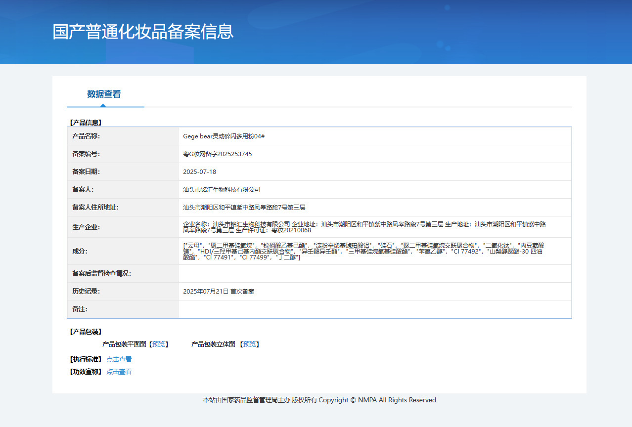Open 预览 link for 产品包装立体图

click(x=250, y=344)
